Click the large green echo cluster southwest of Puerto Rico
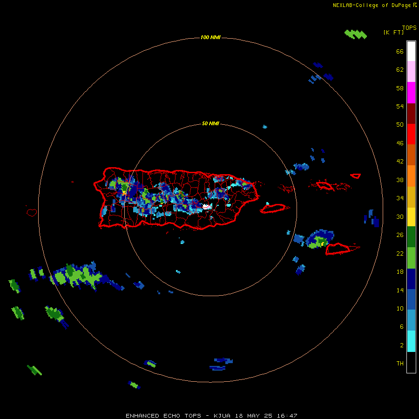This screenshot has height=419, width=419. (x=76, y=276)
